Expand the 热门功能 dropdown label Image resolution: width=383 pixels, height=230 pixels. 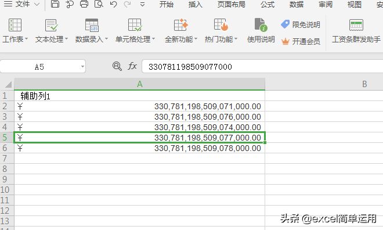(x=221, y=39)
